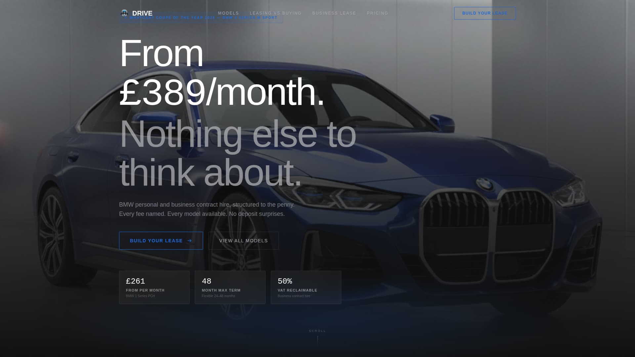Click the Coupe of the Year award banner
The height and width of the screenshot is (357, 635).
tap(201, 18)
